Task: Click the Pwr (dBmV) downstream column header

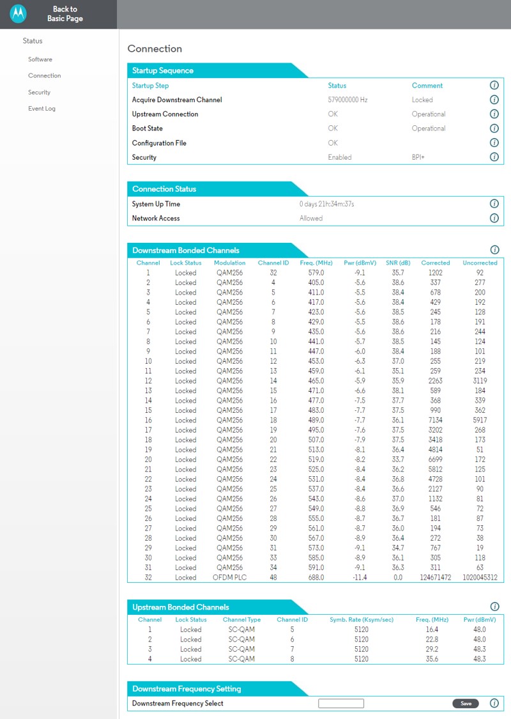Action: tap(360, 263)
